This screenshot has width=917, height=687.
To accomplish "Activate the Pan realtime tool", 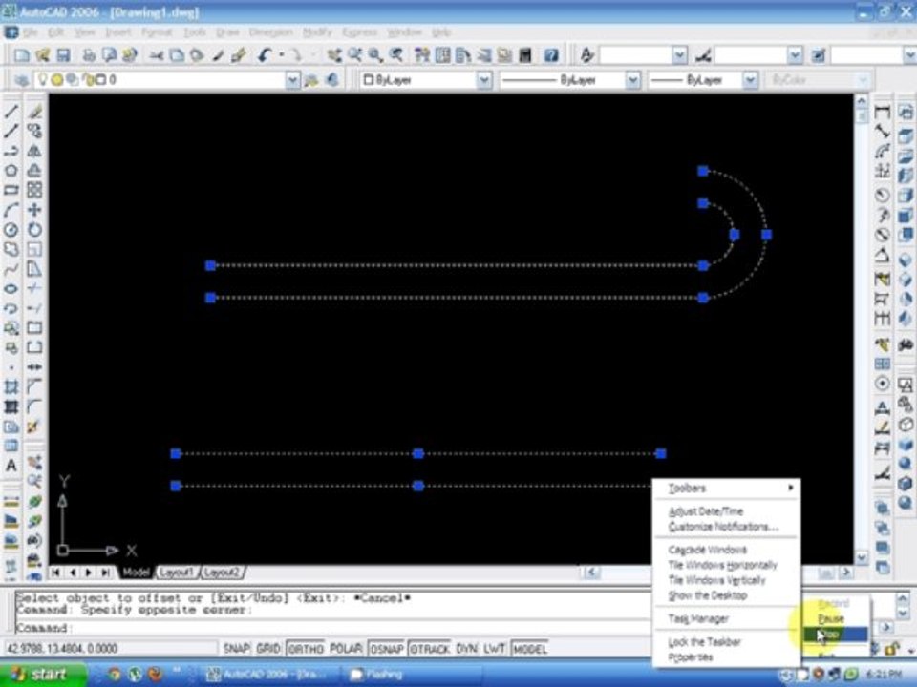I will [x=334, y=55].
